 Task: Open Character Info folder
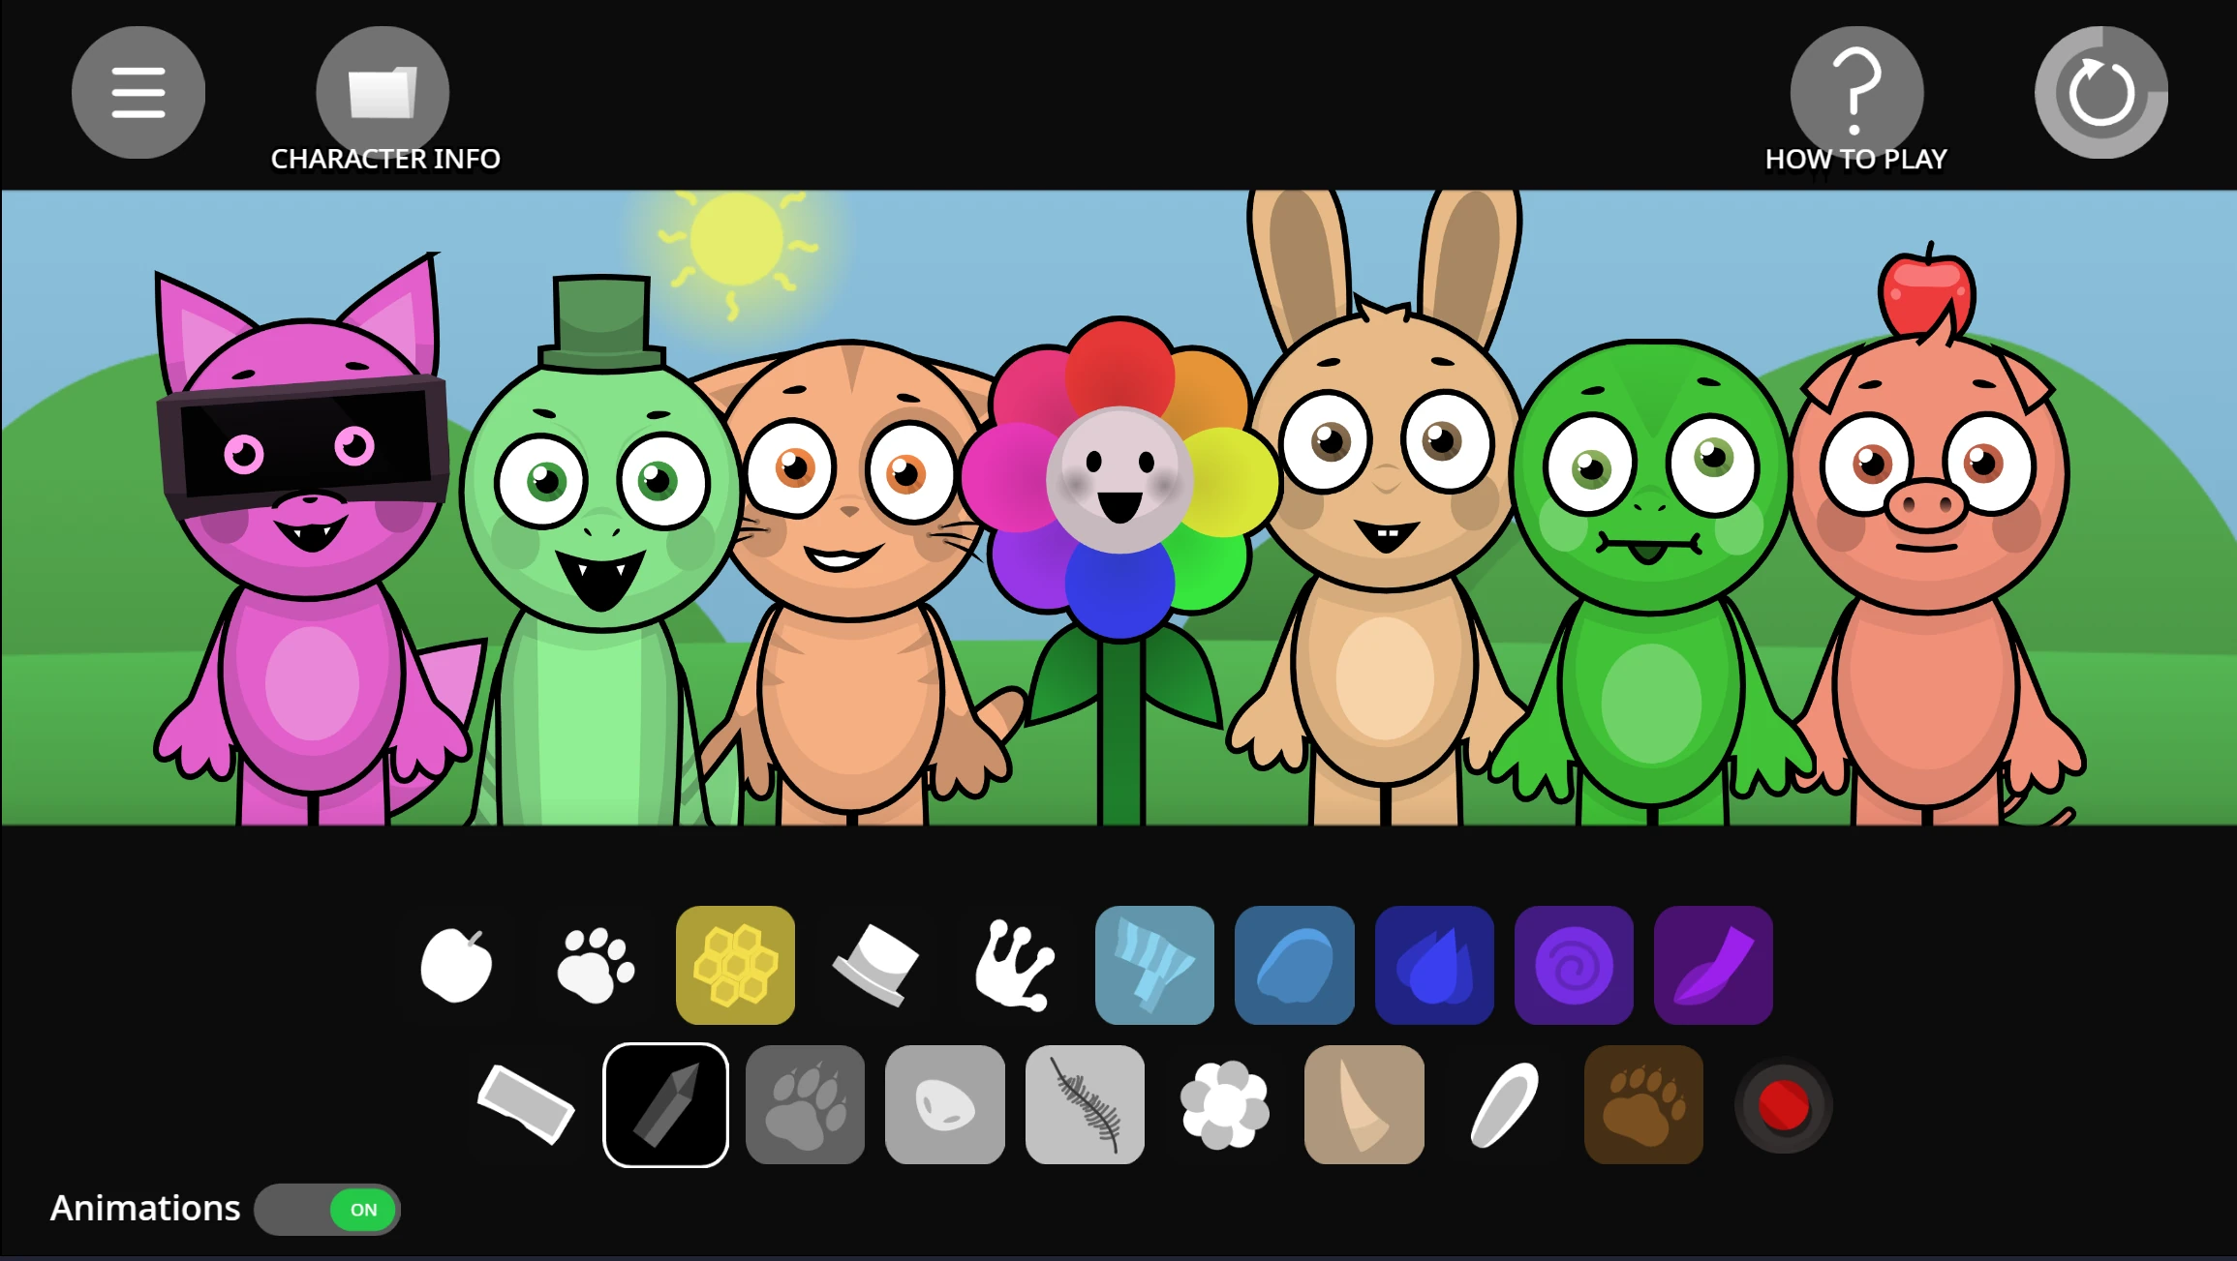pos(383,93)
